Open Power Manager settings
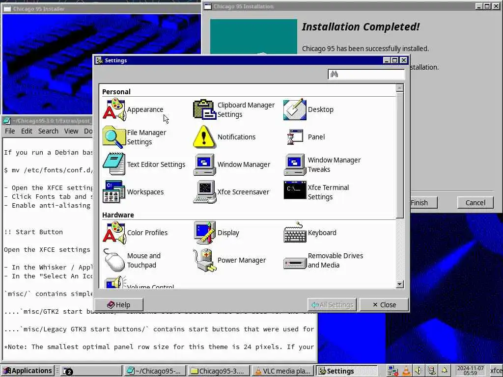 pyautogui.click(x=230, y=260)
